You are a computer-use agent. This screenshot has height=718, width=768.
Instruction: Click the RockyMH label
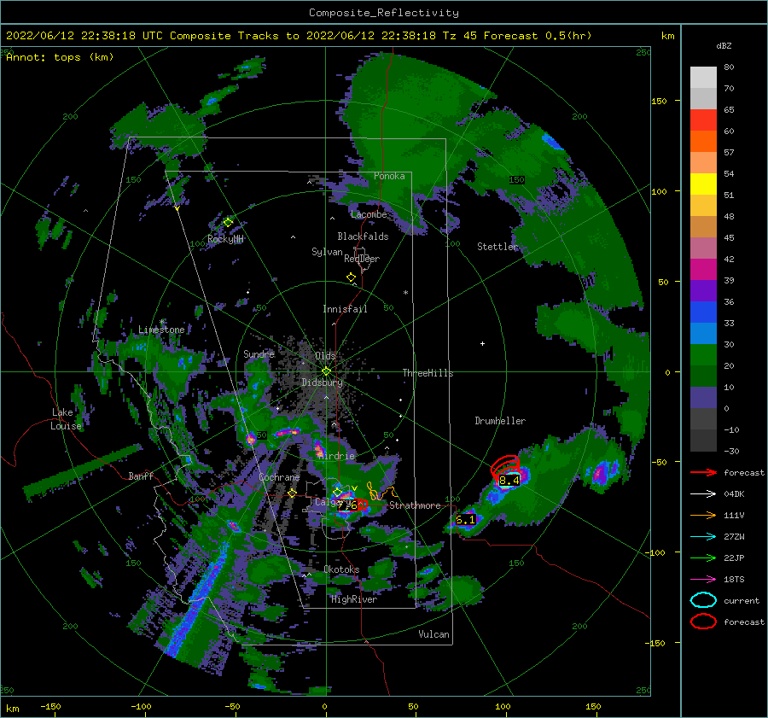(225, 239)
